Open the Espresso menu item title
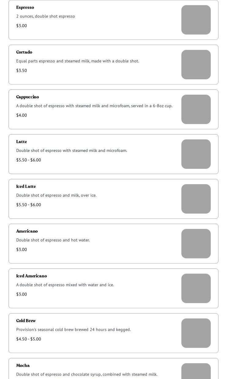The image size is (227, 379). click(x=25, y=7)
